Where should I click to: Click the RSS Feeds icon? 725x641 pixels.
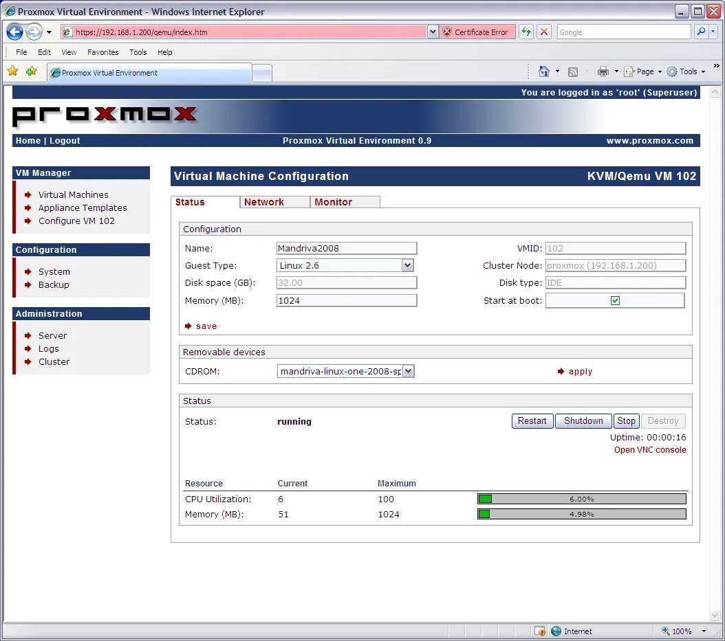click(x=573, y=71)
